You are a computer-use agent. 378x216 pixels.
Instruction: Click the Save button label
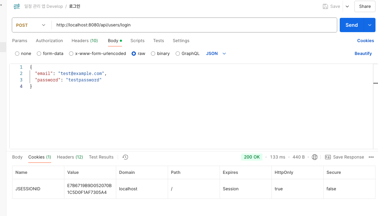coord(335,6)
